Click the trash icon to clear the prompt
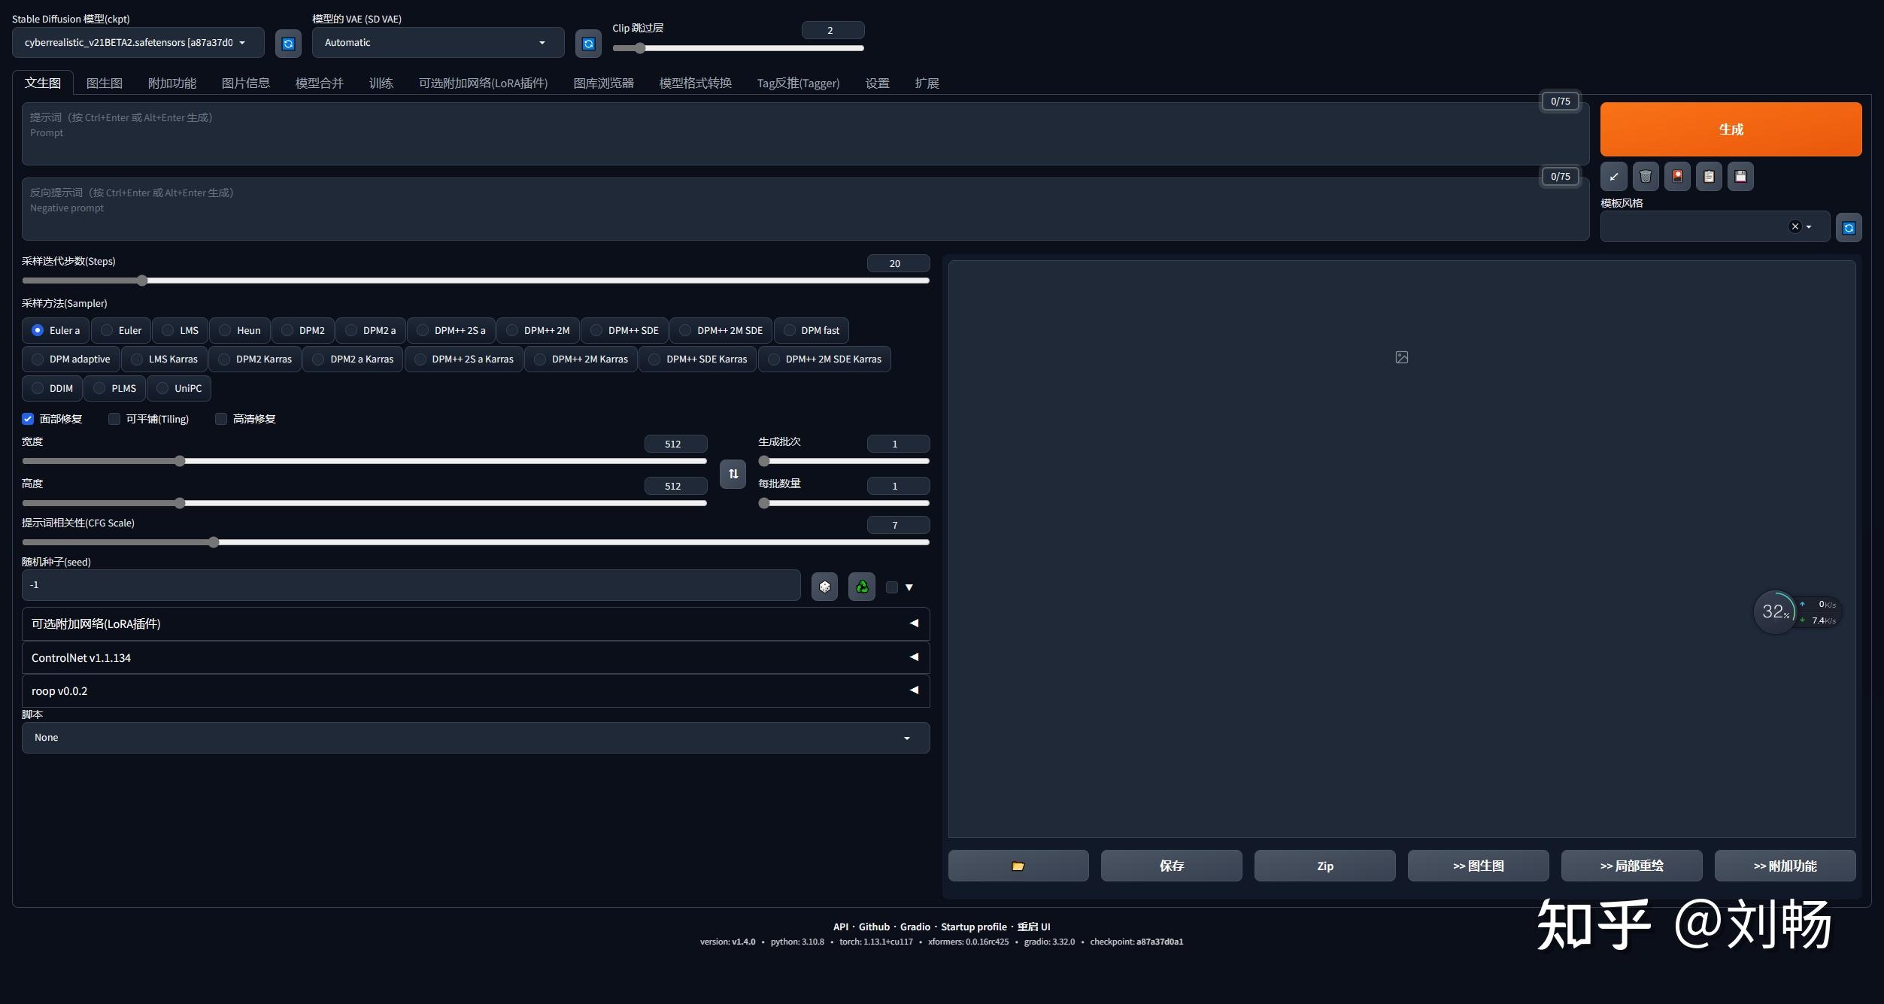 [1645, 176]
